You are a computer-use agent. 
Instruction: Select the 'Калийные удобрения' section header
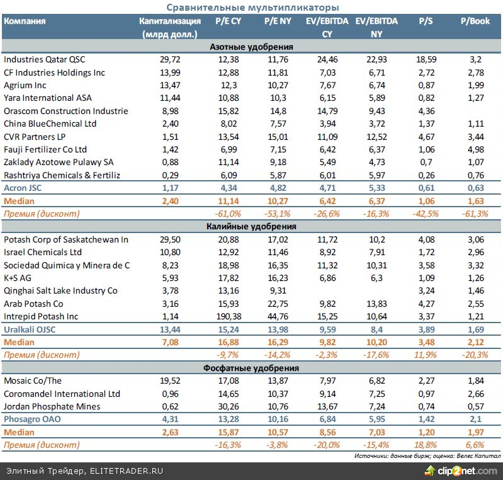click(x=251, y=226)
